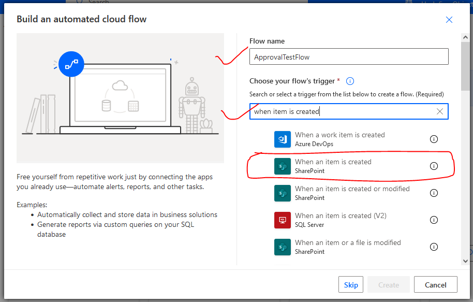This screenshot has width=473, height=302.
Task: Click scrollbar down arrow in trigger list
Action: point(465,261)
